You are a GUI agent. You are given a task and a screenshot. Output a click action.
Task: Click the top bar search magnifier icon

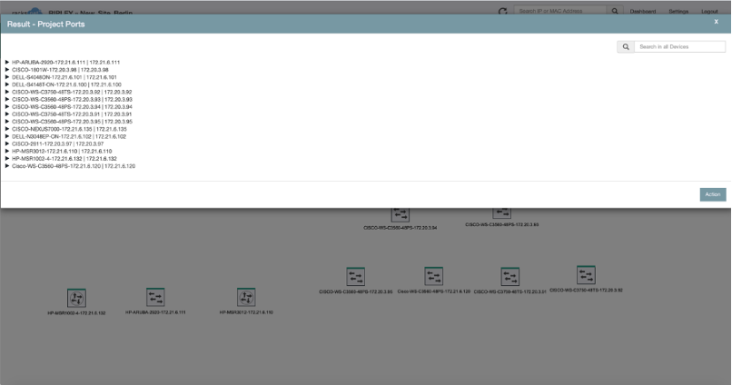coord(615,11)
